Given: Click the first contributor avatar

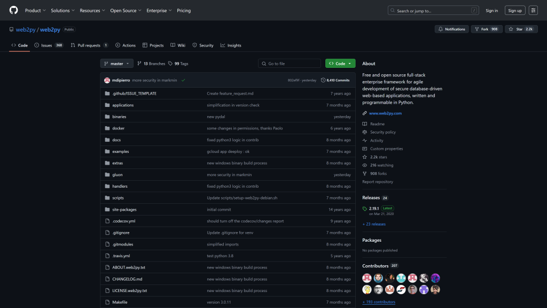Looking at the screenshot, I should [367, 278].
